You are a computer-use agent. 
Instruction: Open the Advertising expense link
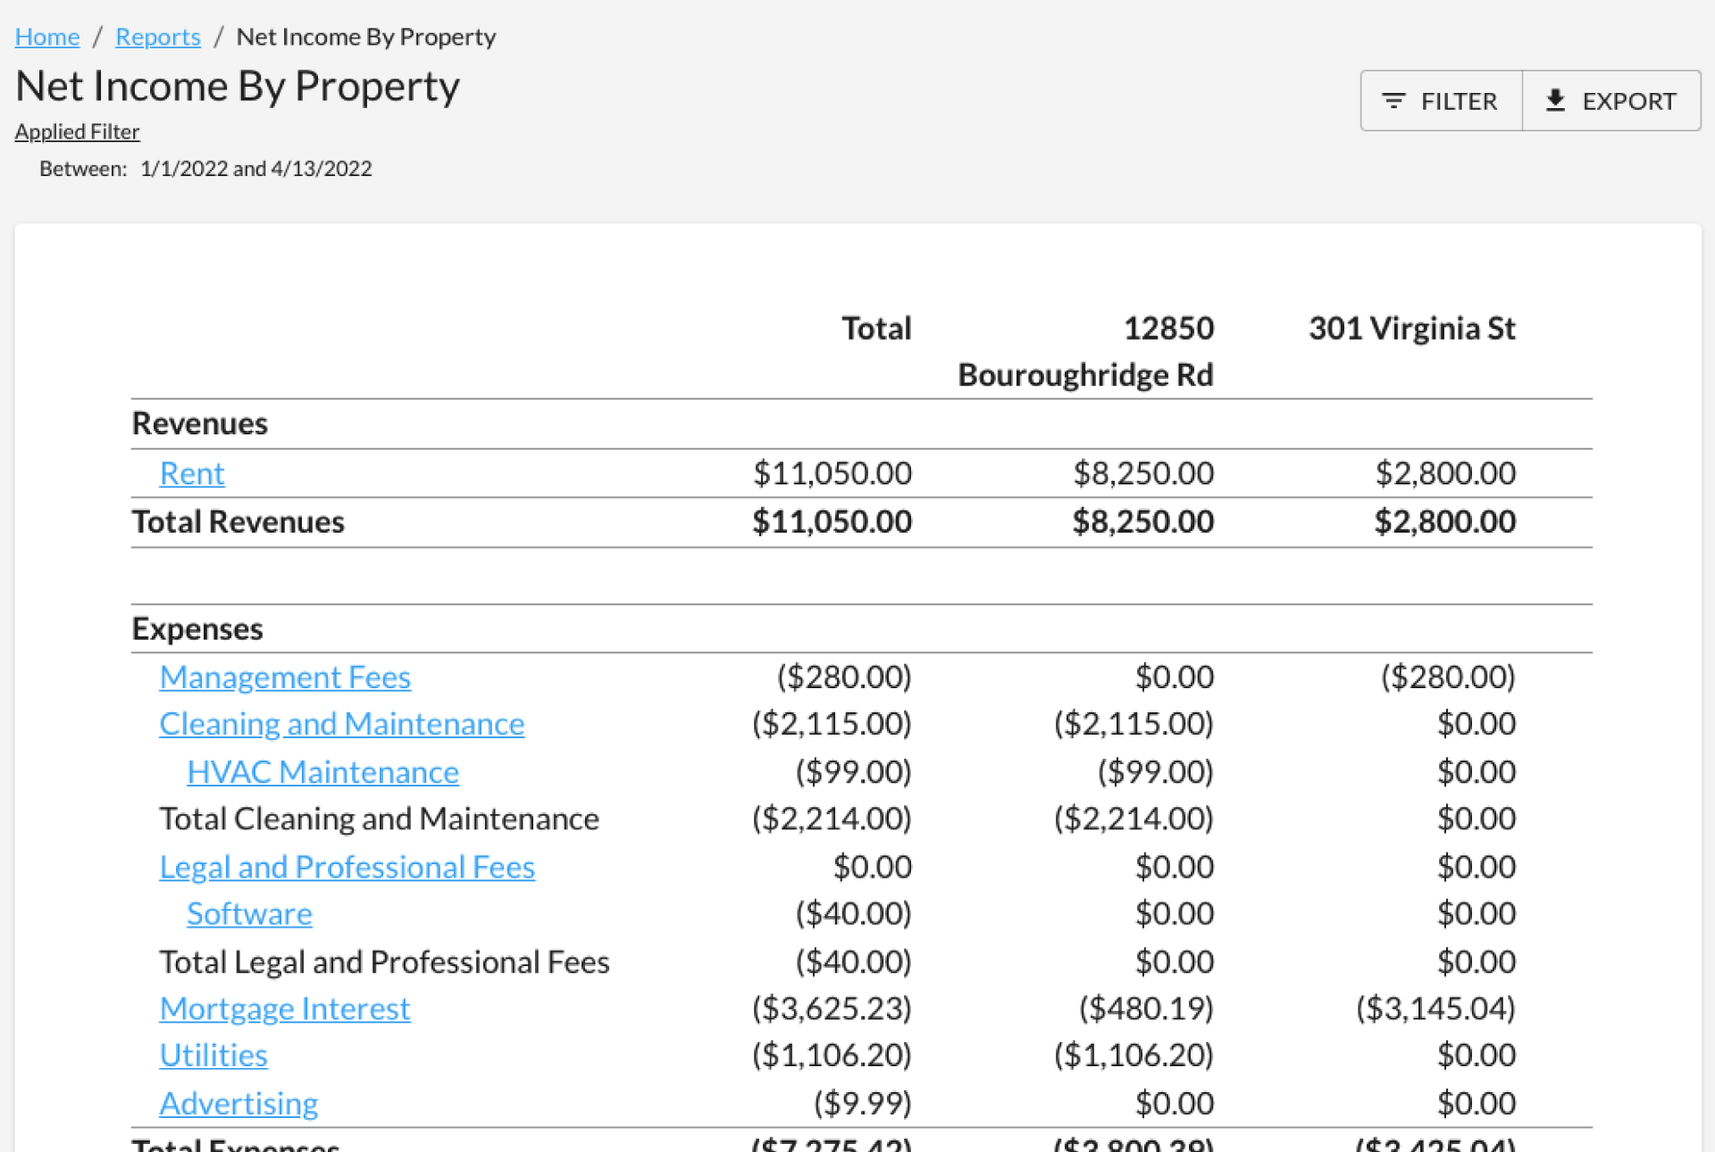[238, 1103]
